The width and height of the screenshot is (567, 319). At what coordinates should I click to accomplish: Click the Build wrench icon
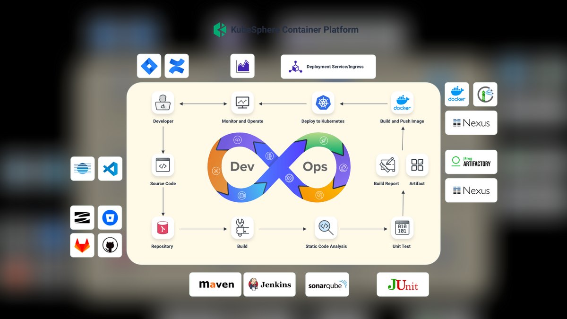(x=242, y=228)
